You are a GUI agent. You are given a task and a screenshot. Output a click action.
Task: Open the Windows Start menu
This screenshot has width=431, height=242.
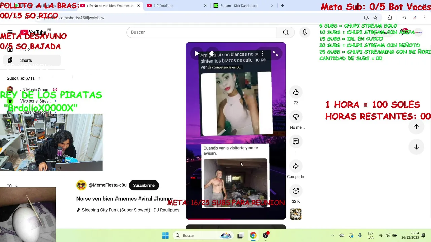pos(165,236)
